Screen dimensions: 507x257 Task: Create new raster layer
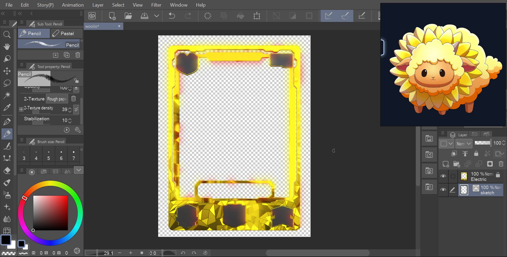(x=446, y=164)
